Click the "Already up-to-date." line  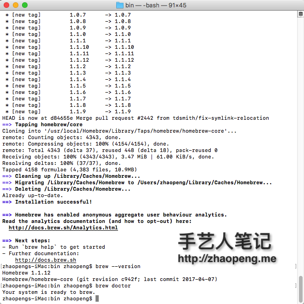(32, 195)
